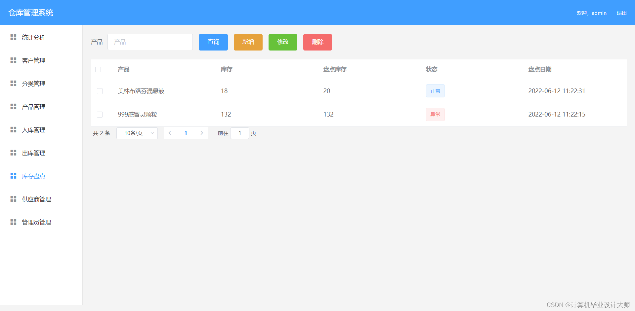Check the row for 999感冒灵颗粒
Image resolution: width=635 pixels, height=311 pixels.
click(x=100, y=115)
